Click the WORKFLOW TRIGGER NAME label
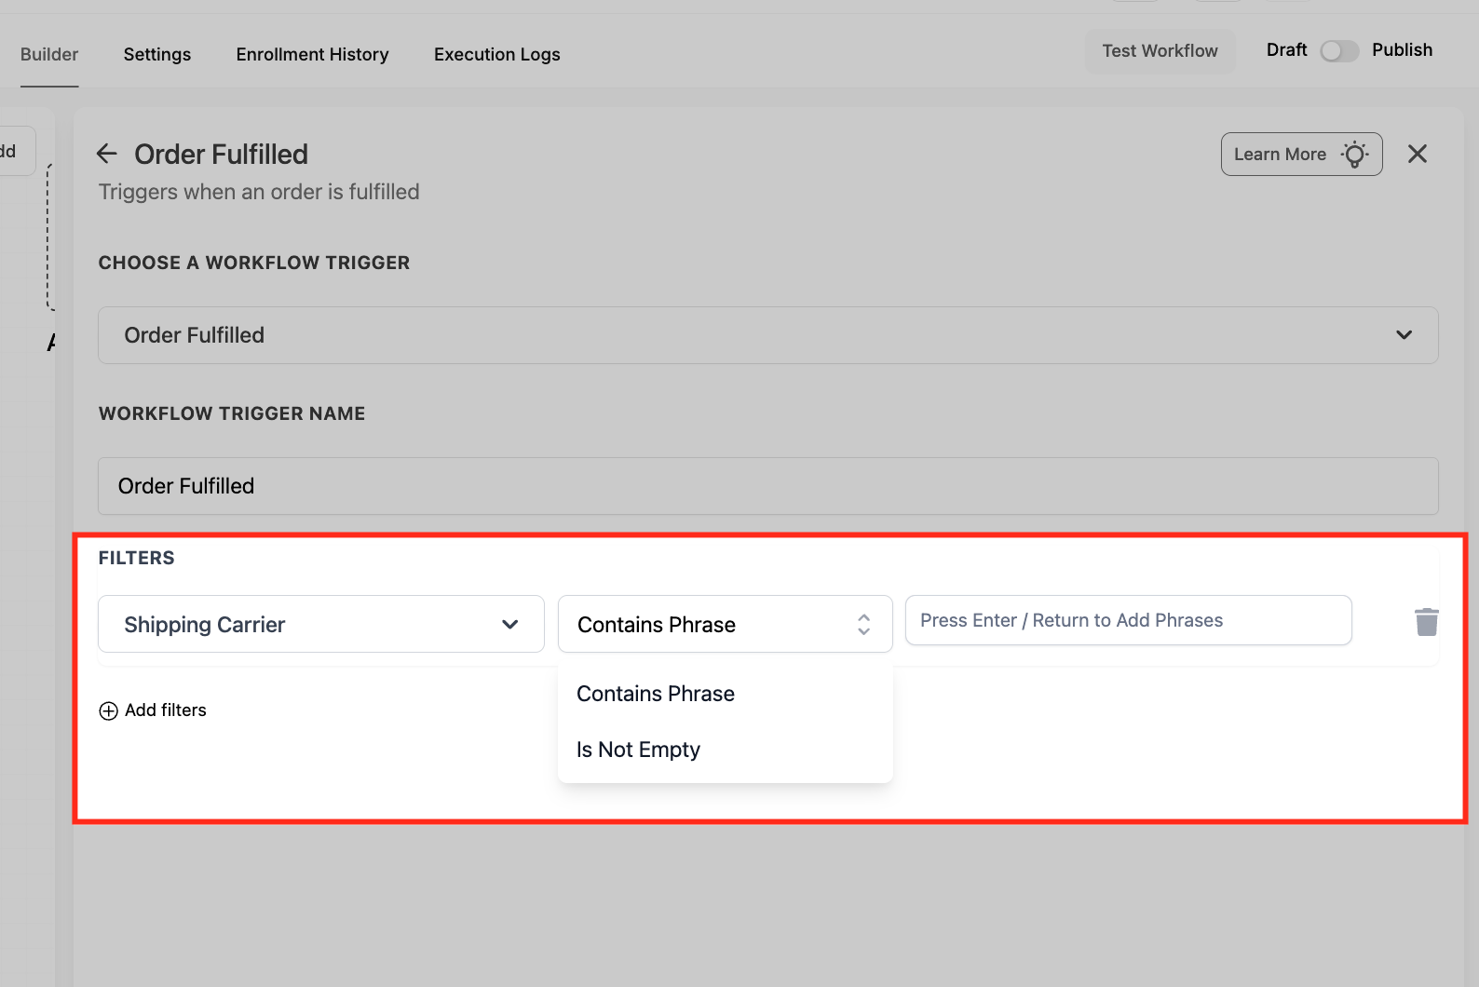Viewport: 1479px width, 987px height. (232, 413)
